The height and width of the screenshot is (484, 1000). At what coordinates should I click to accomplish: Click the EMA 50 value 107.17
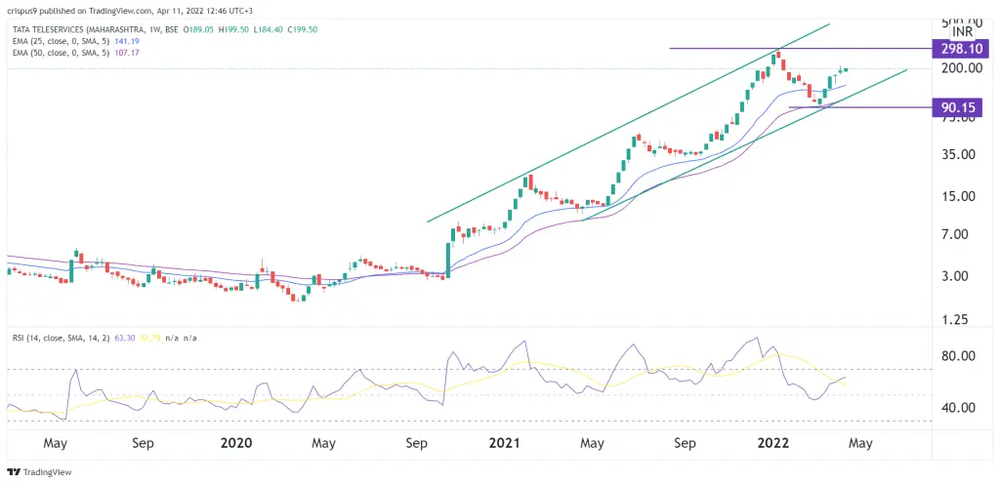click(127, 53)
